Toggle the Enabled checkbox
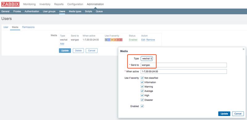 click(142, 106)
